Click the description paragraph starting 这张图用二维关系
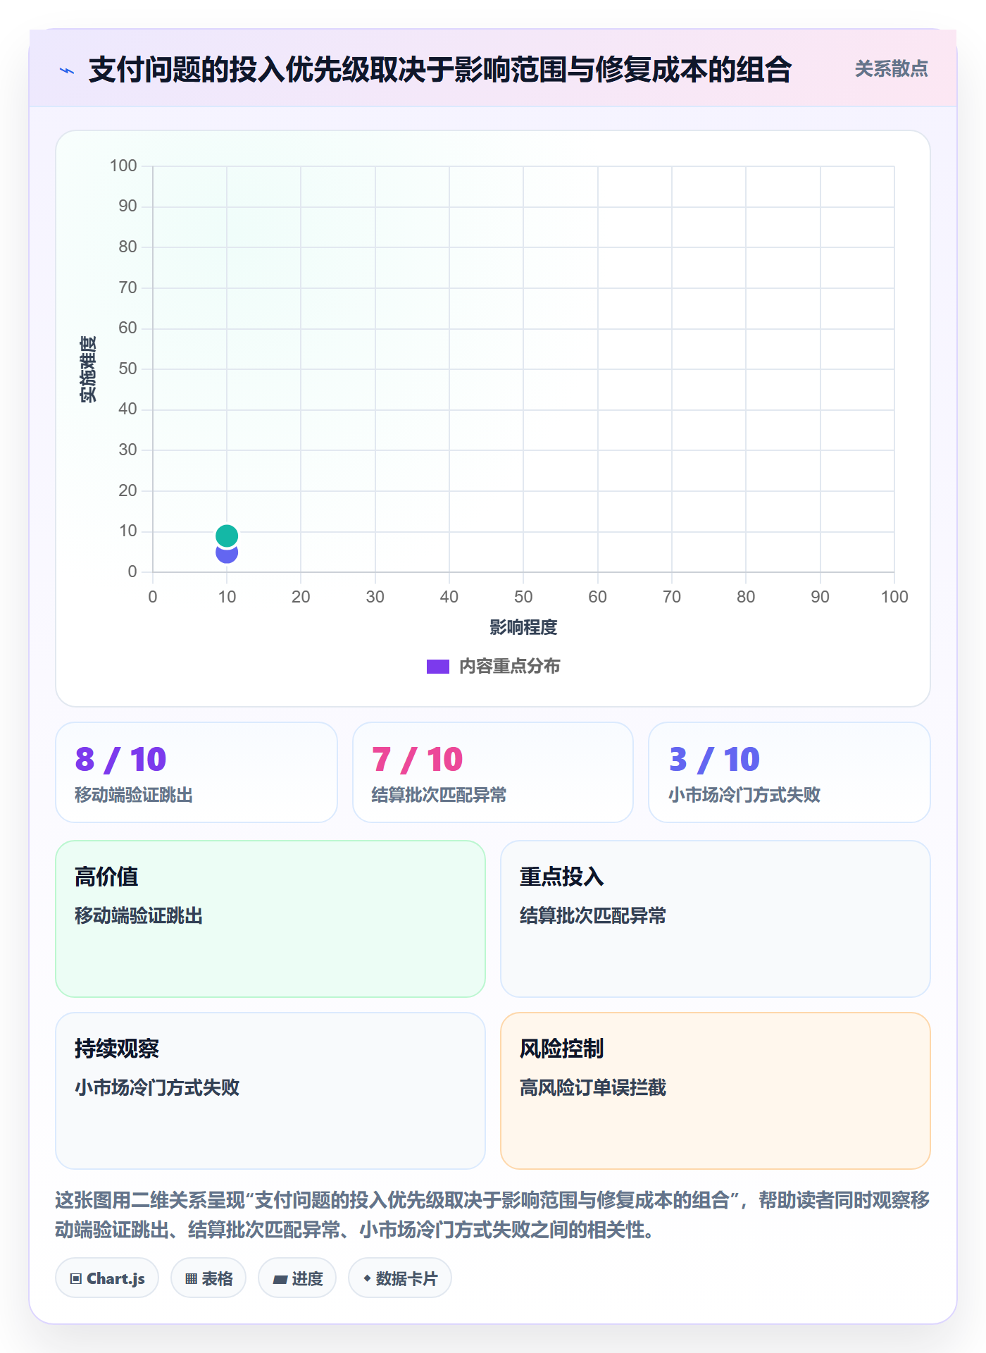Viewport: 986px width, 1353px height. point(492,1215)
